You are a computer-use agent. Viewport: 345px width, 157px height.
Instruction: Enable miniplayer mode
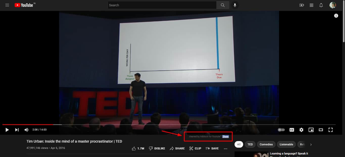pyautogui.click(x=311, y=130)
